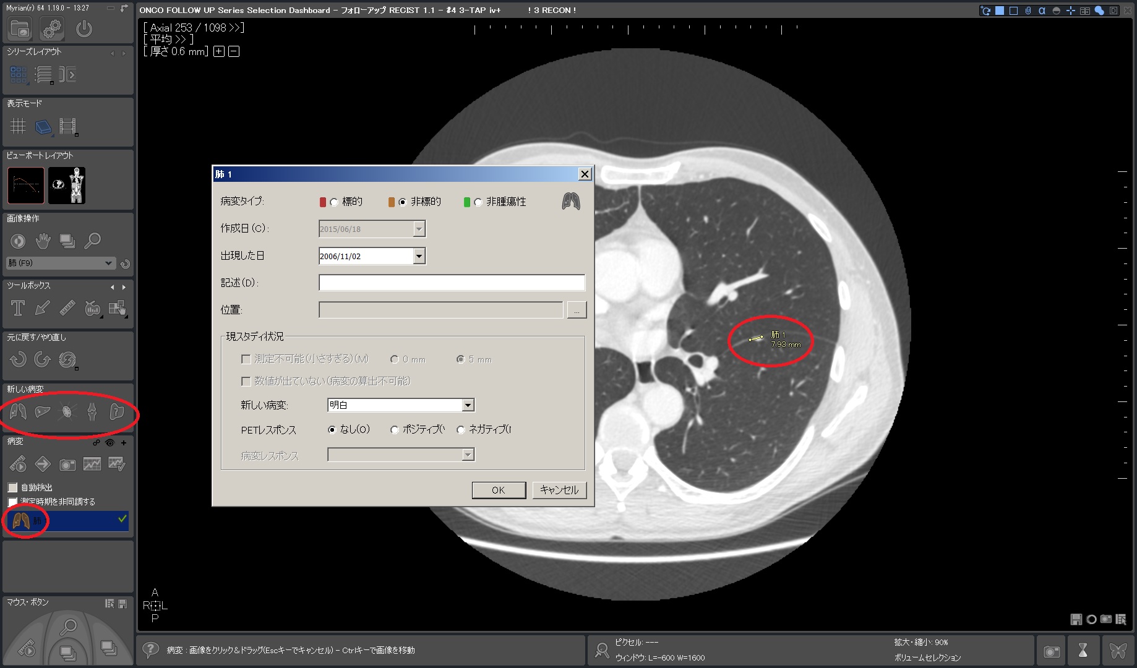
Task: Click the undo arrow icon
Action: pyautogui.click(x=18, y=359)
